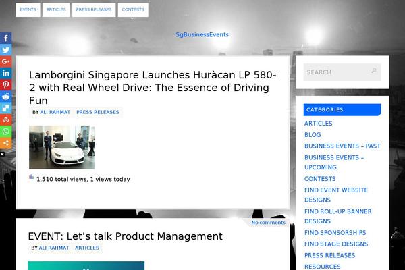Image resolution: width=405 pixels, height=270 pixels.
Task: Open more sharing options orange icon
Action: 5,143
